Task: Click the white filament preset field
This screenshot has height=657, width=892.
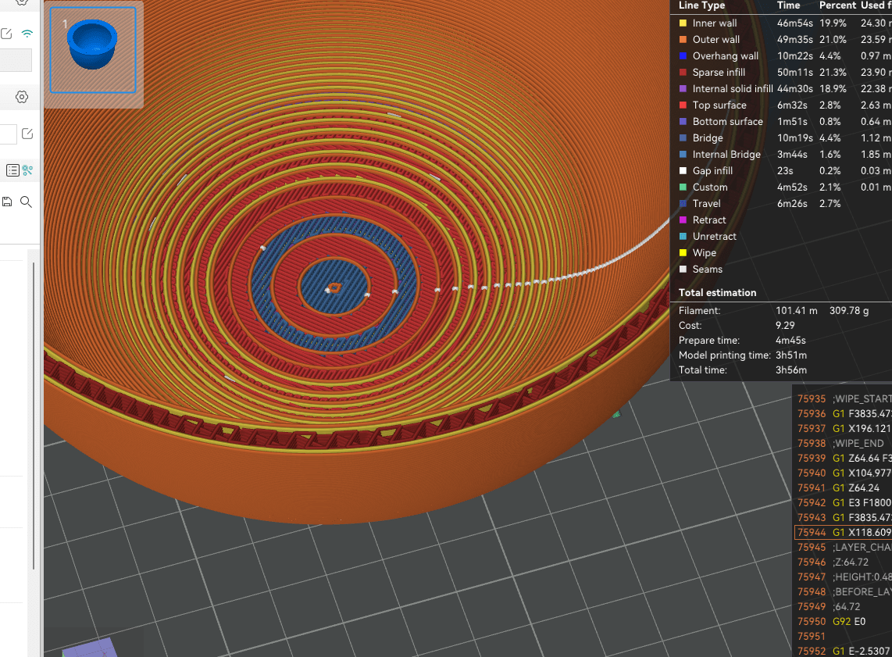Action: 8,134
